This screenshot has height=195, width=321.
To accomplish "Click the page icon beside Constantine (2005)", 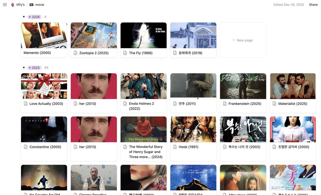I will pyautogui.click(x=26, y=147).
